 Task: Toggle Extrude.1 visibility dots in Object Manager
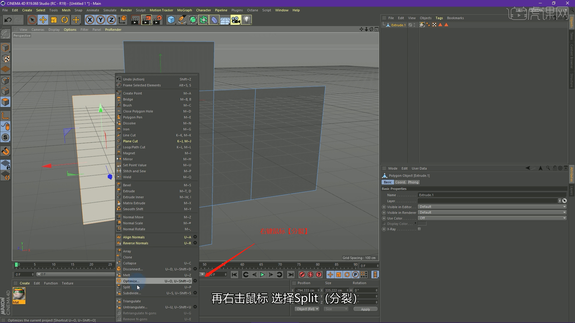(414, 25)
